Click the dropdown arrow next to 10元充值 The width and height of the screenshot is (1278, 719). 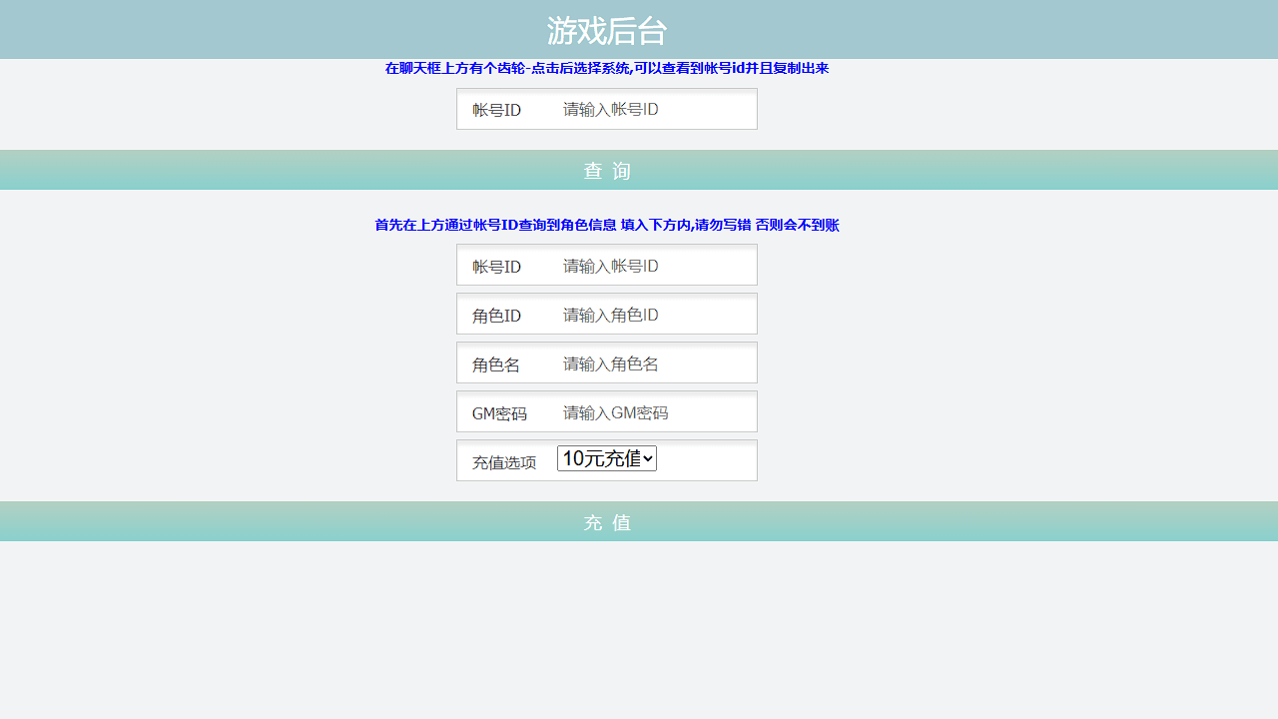[648, 458]
